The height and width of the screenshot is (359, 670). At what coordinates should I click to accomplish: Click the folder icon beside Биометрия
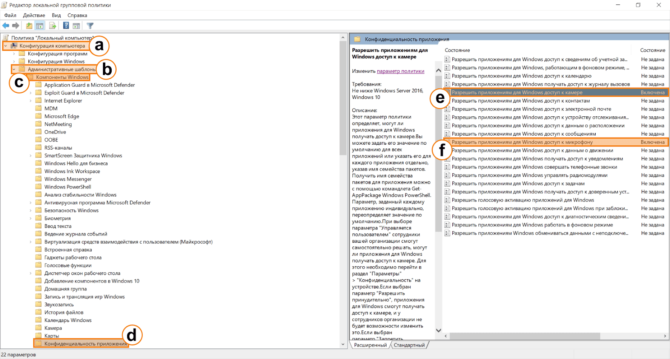coord(38,218)
